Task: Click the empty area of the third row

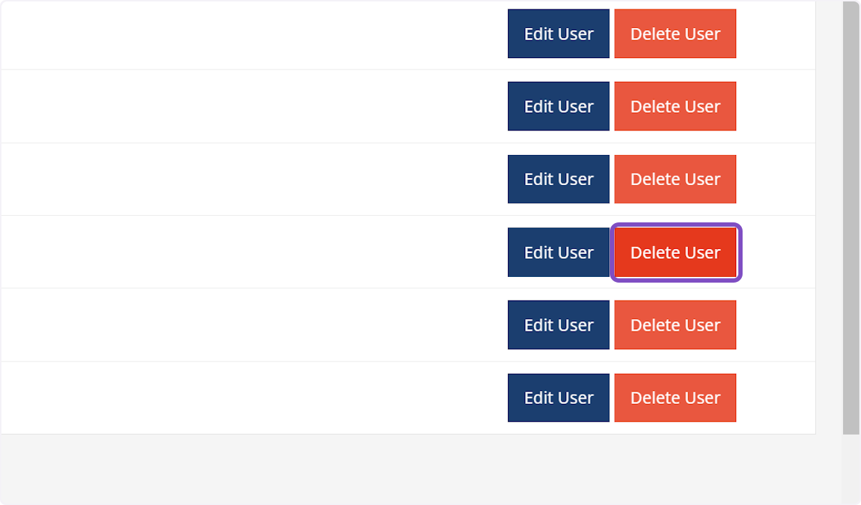Action: click(251, 179)
